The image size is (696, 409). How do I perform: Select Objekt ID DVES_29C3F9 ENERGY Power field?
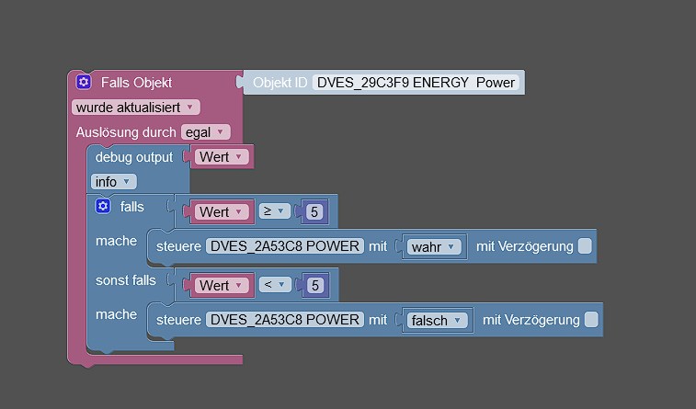(416, 83)
